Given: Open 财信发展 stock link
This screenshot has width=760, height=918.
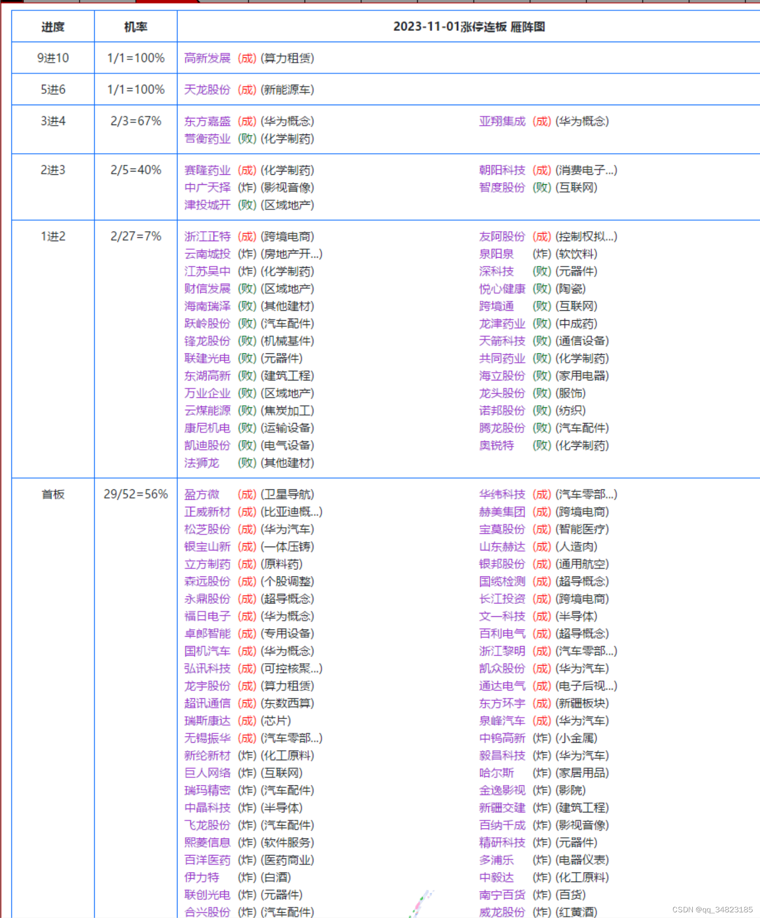Looking at the screenshot, I should 207,288.
